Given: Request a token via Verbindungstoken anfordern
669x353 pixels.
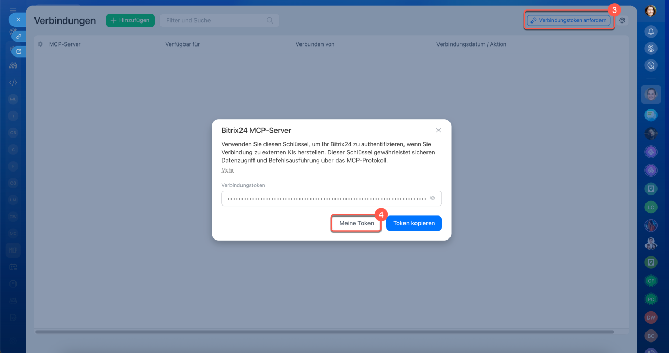Looking at the screenshot, I should coord(569,20).
